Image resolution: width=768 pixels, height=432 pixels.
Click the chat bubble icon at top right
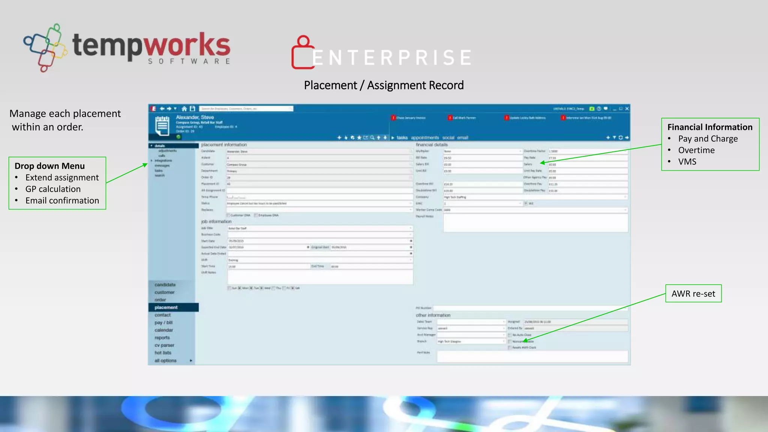[606, 109]
